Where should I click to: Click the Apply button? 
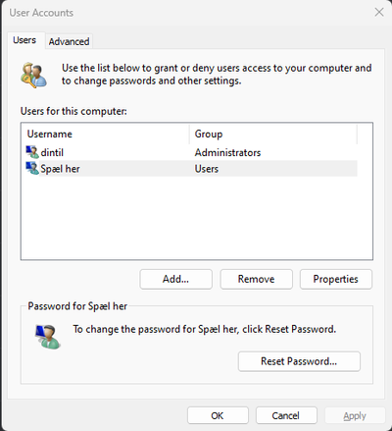[x=355, y=415]
